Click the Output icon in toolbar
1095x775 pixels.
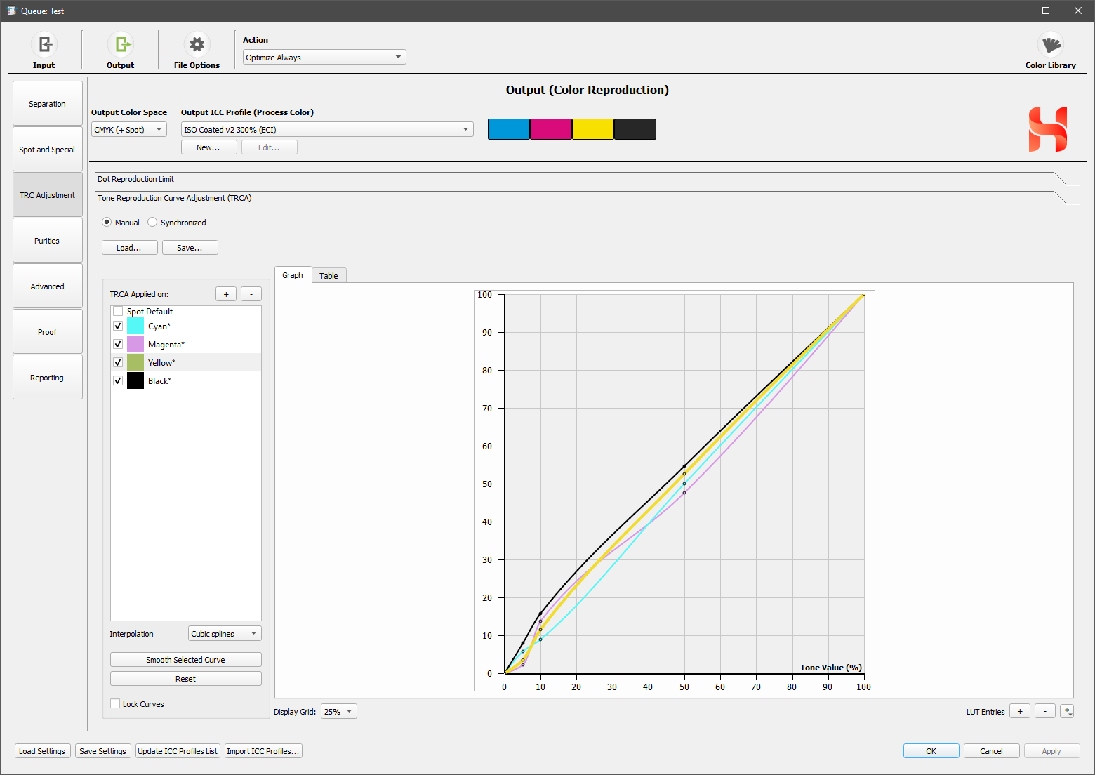120,45
